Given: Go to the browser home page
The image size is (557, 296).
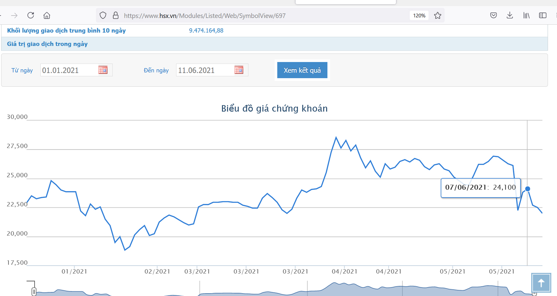Looking at the screenshot, I should [x=47, y=15].
